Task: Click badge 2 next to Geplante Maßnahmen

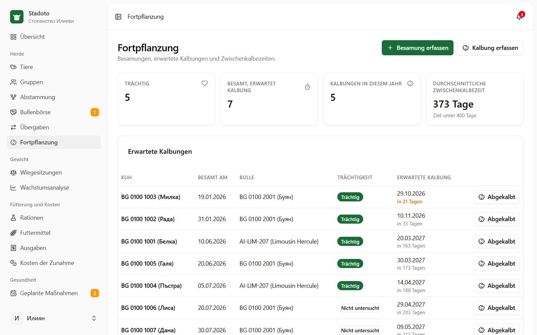Action: (x=95, y=293)
